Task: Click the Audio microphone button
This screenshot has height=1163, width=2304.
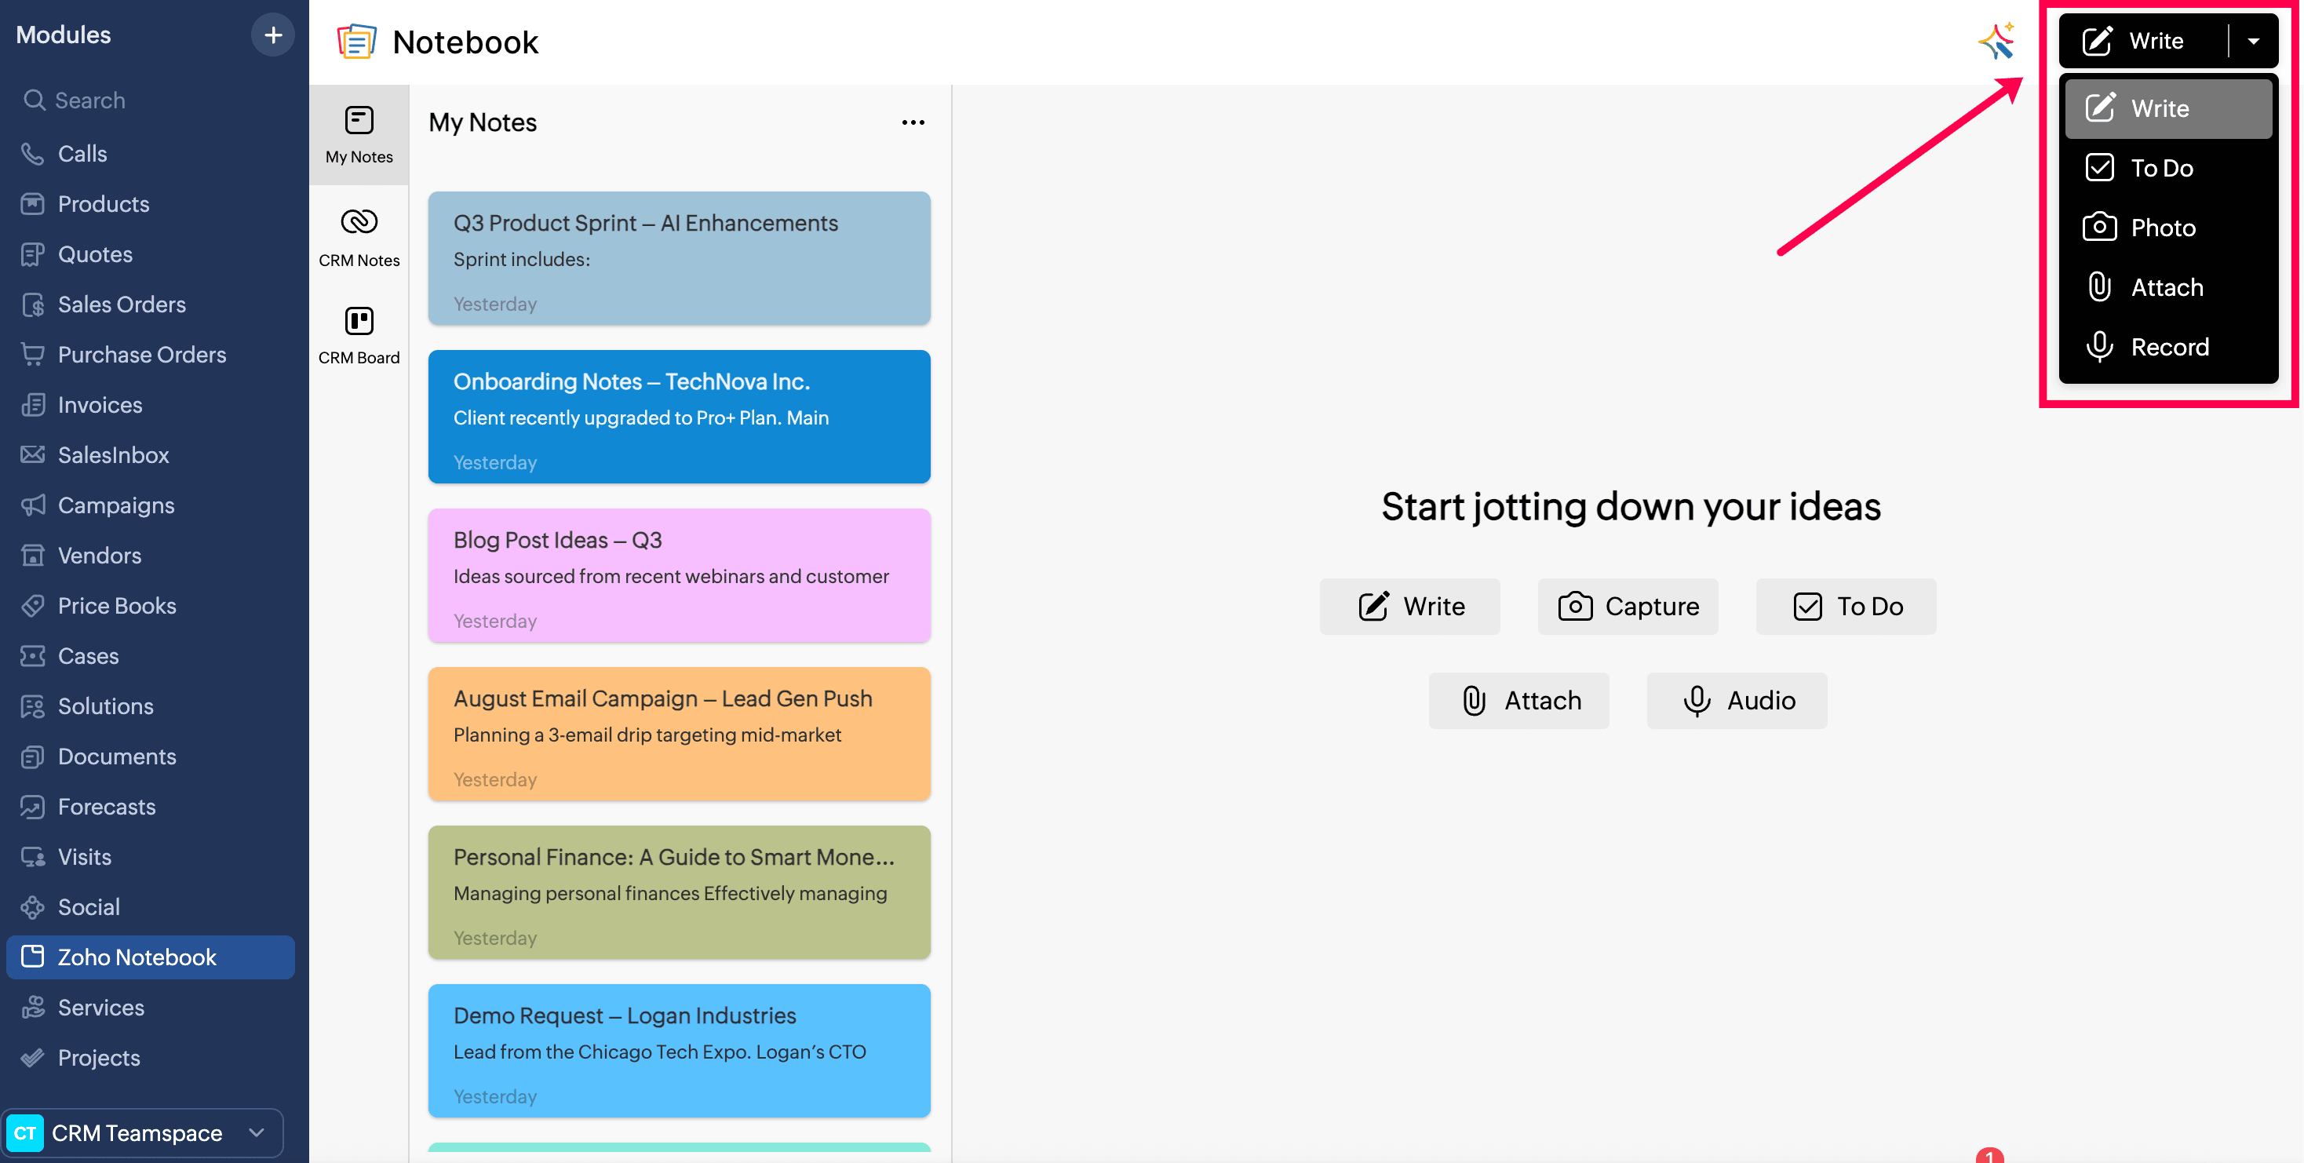Action: [x=1736, y=701]
